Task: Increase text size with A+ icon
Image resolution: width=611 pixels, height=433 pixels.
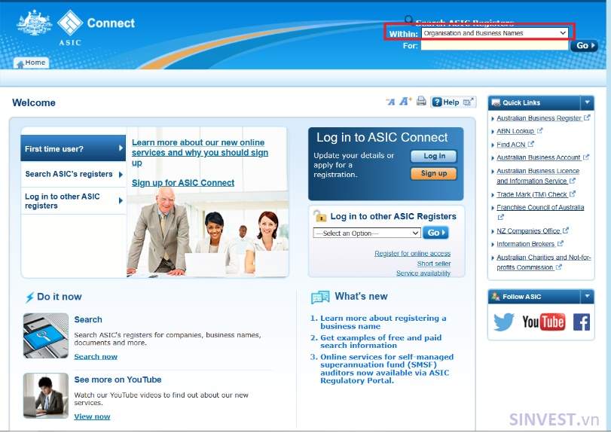Action: click(405, 102)
